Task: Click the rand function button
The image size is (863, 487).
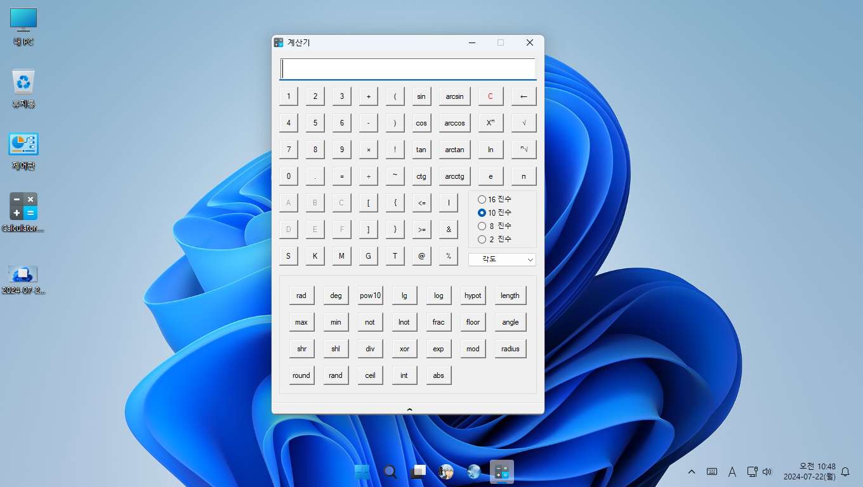Action: click(336, 375)
